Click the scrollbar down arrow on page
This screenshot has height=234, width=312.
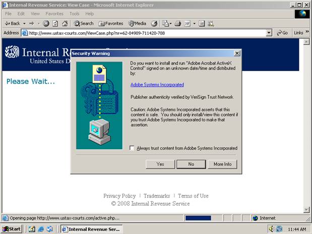(x=306, y=209)
